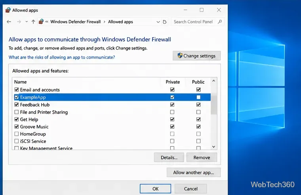The image size is (301, 195).
Task: Check File and Printer Sharing checkbox
Action: 17,112
